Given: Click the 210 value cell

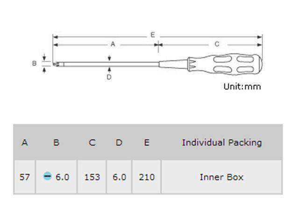Looking at the screenshot, I should click(x=146, y=177).
